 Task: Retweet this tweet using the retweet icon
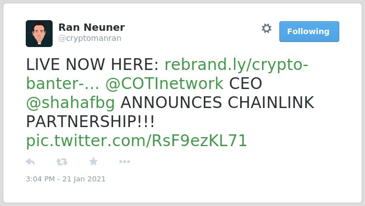pyautogui.click(x=62, y=162)
